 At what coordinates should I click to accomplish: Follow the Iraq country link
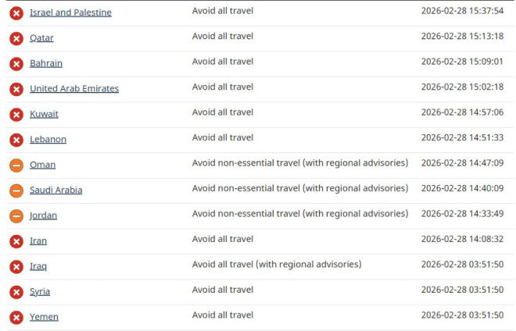click(38, 266)
